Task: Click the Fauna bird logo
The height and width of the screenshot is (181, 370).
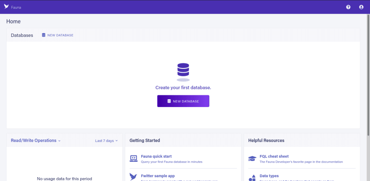Action: coord(6,7)
